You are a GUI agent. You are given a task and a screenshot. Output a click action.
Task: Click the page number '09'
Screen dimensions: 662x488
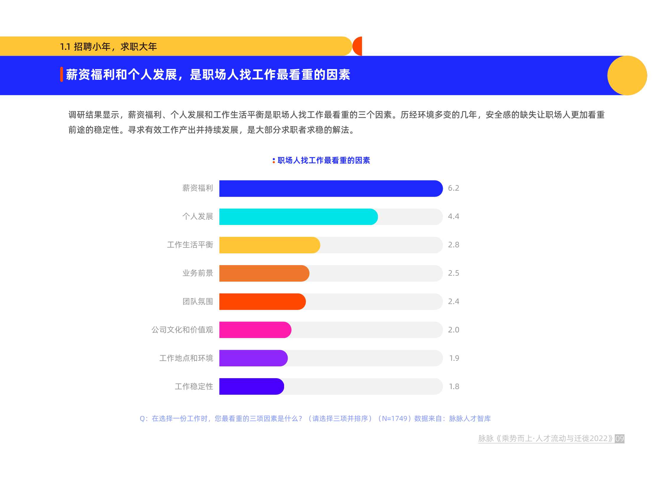[620, 439]
